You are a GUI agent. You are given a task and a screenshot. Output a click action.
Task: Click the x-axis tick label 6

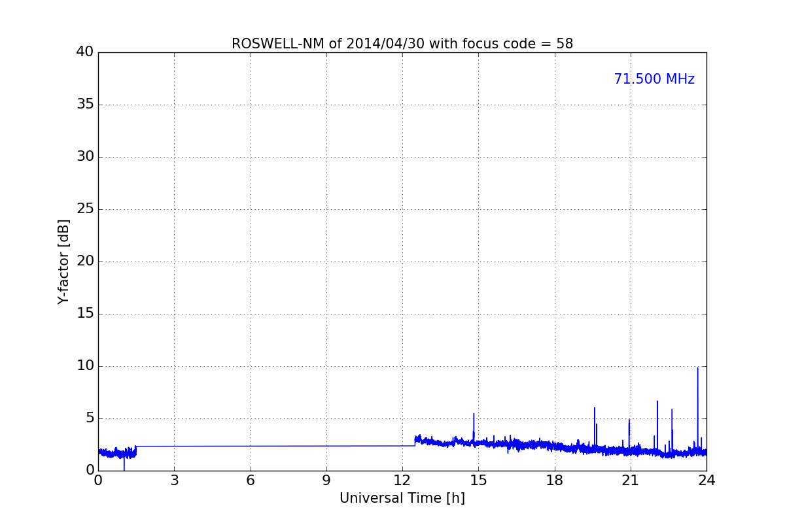click(x=250, y=481)
